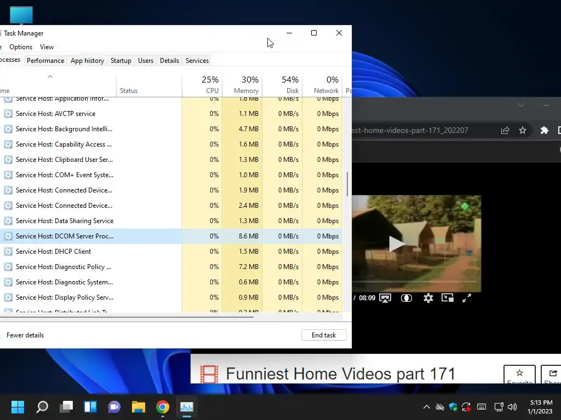This screenshot has height=420, width=561.
Task: Switch to the Details tab
Action: tap(170, 60)
